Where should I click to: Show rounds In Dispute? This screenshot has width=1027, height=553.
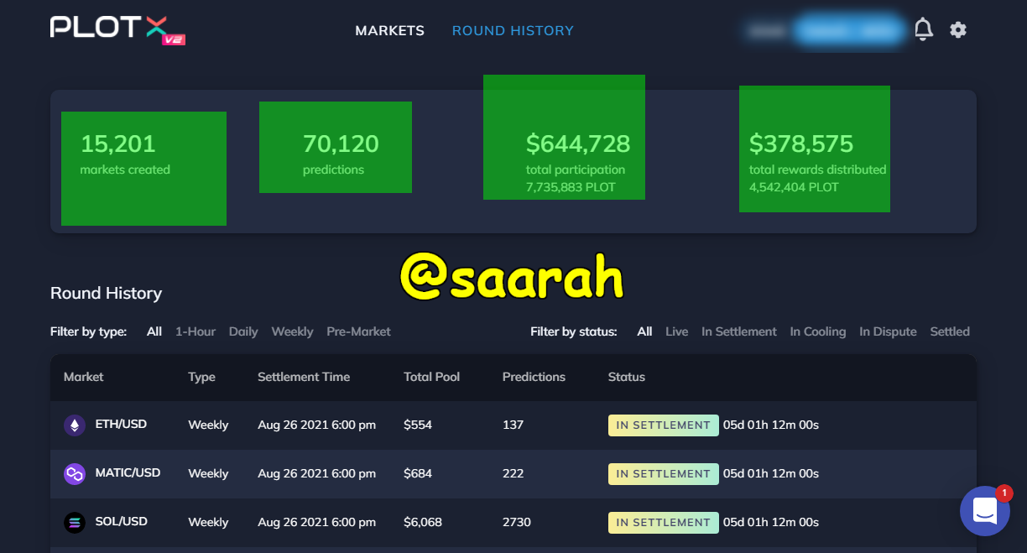[x=888, y=331]
